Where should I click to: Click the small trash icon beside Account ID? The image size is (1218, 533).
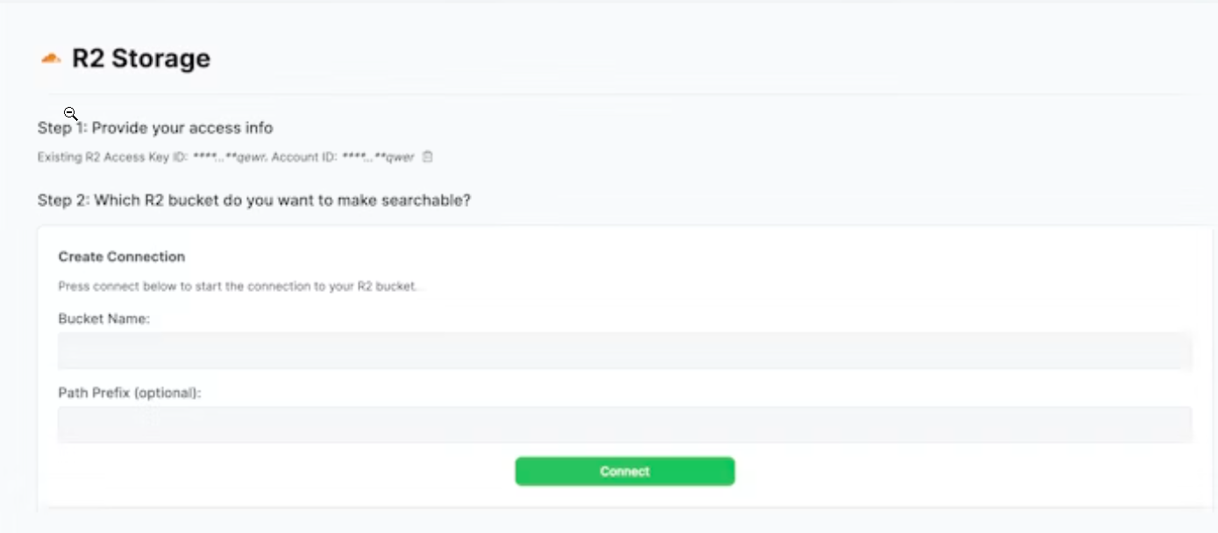pyautogui.click(x=428, y=157)
